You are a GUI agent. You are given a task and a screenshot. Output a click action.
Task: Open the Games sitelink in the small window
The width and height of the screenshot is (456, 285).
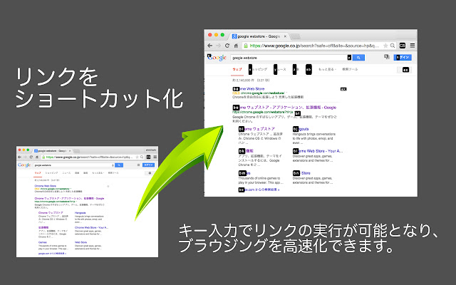point(43,242)
